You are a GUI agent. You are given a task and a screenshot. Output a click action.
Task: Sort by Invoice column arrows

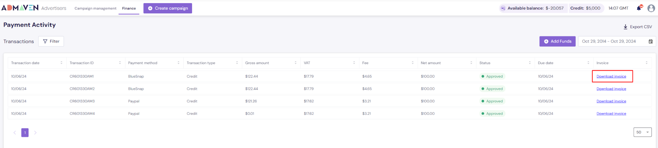pos(646,63)
